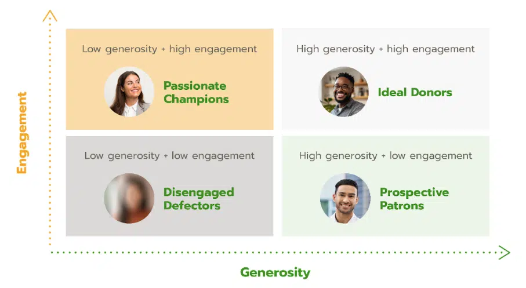Click the "Passionate Champions" green heading
The width and height of the screenshot is (526, 288).
[x=196, y=92]
